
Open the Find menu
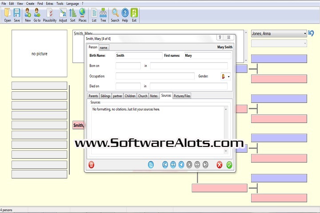click(x=40, y=4)
